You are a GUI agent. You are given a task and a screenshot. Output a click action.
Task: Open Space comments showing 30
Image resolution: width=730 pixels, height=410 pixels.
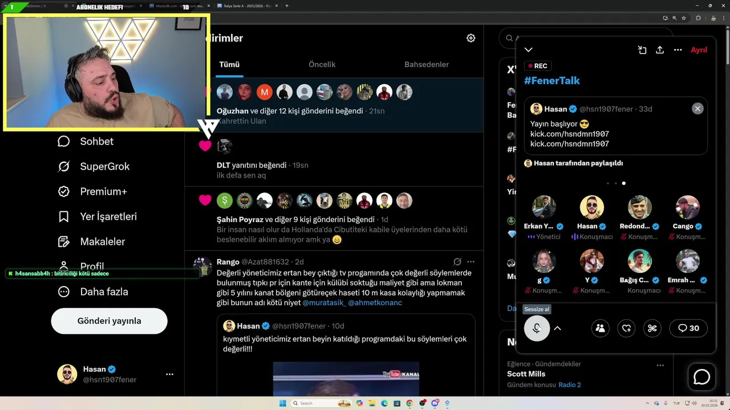[688, 328]
